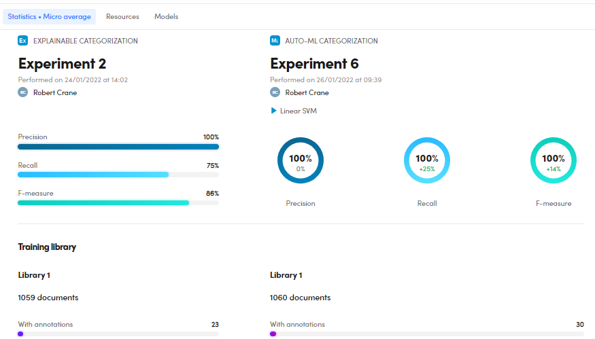Click the Recall 75% progress bar

[x=118, y=175]
